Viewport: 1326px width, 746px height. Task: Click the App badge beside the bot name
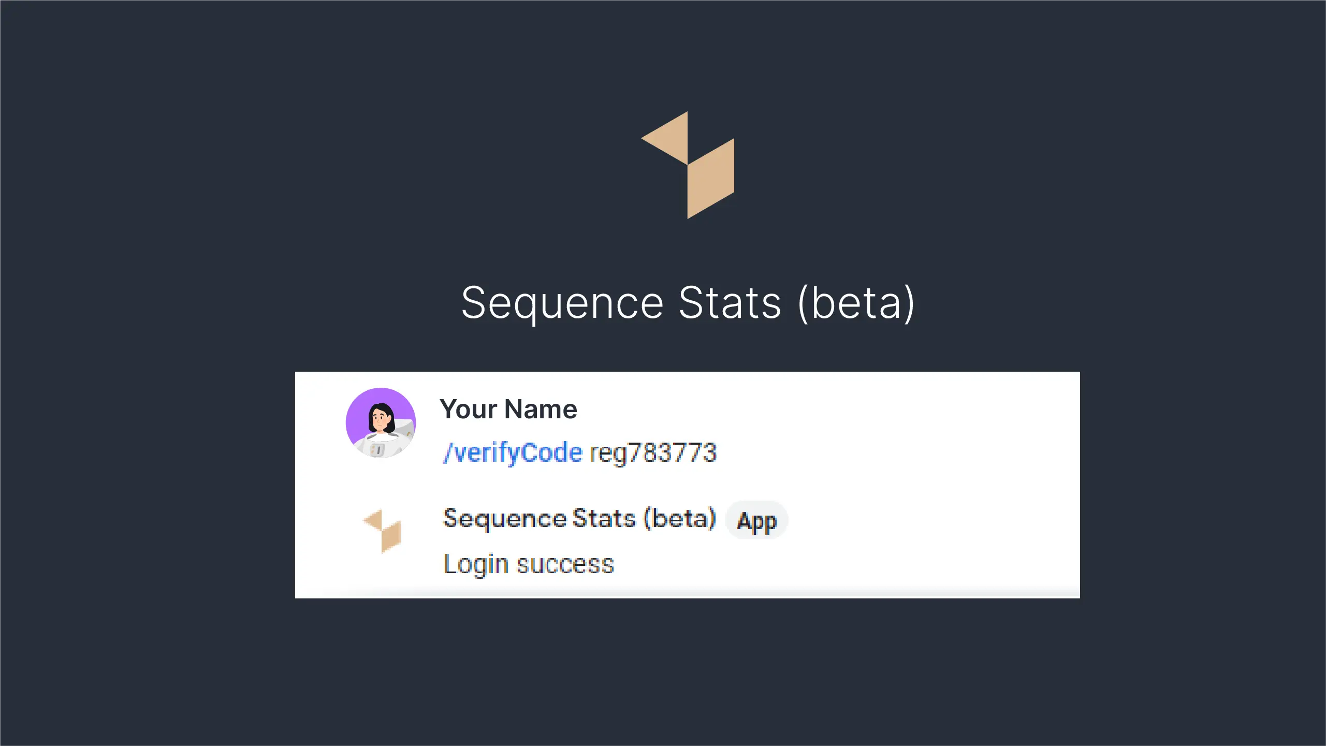[x=757, y=520]
